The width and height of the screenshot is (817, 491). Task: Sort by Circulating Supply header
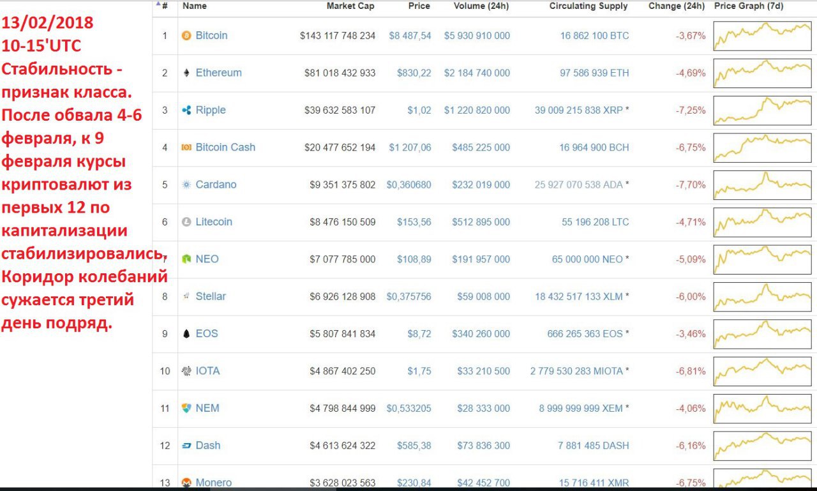click(x=588, y=6)
